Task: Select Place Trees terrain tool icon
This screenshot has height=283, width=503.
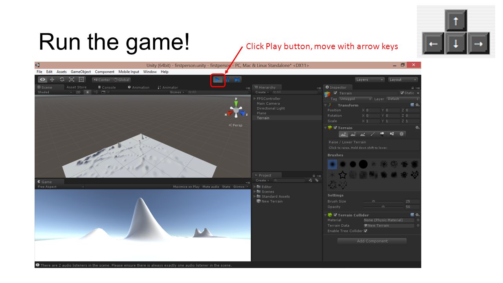Action: coord(382,134)
